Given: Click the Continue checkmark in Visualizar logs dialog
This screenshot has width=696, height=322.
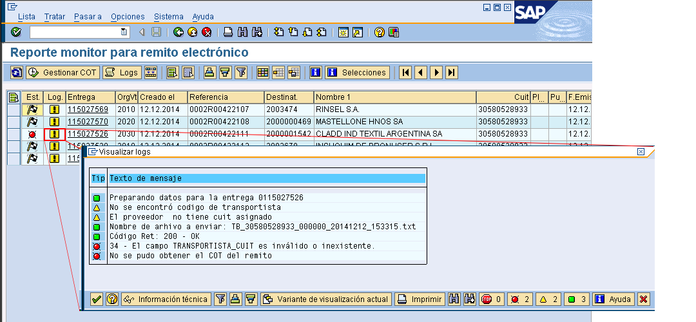Looking at the screenshot, I should click(97, 299).
